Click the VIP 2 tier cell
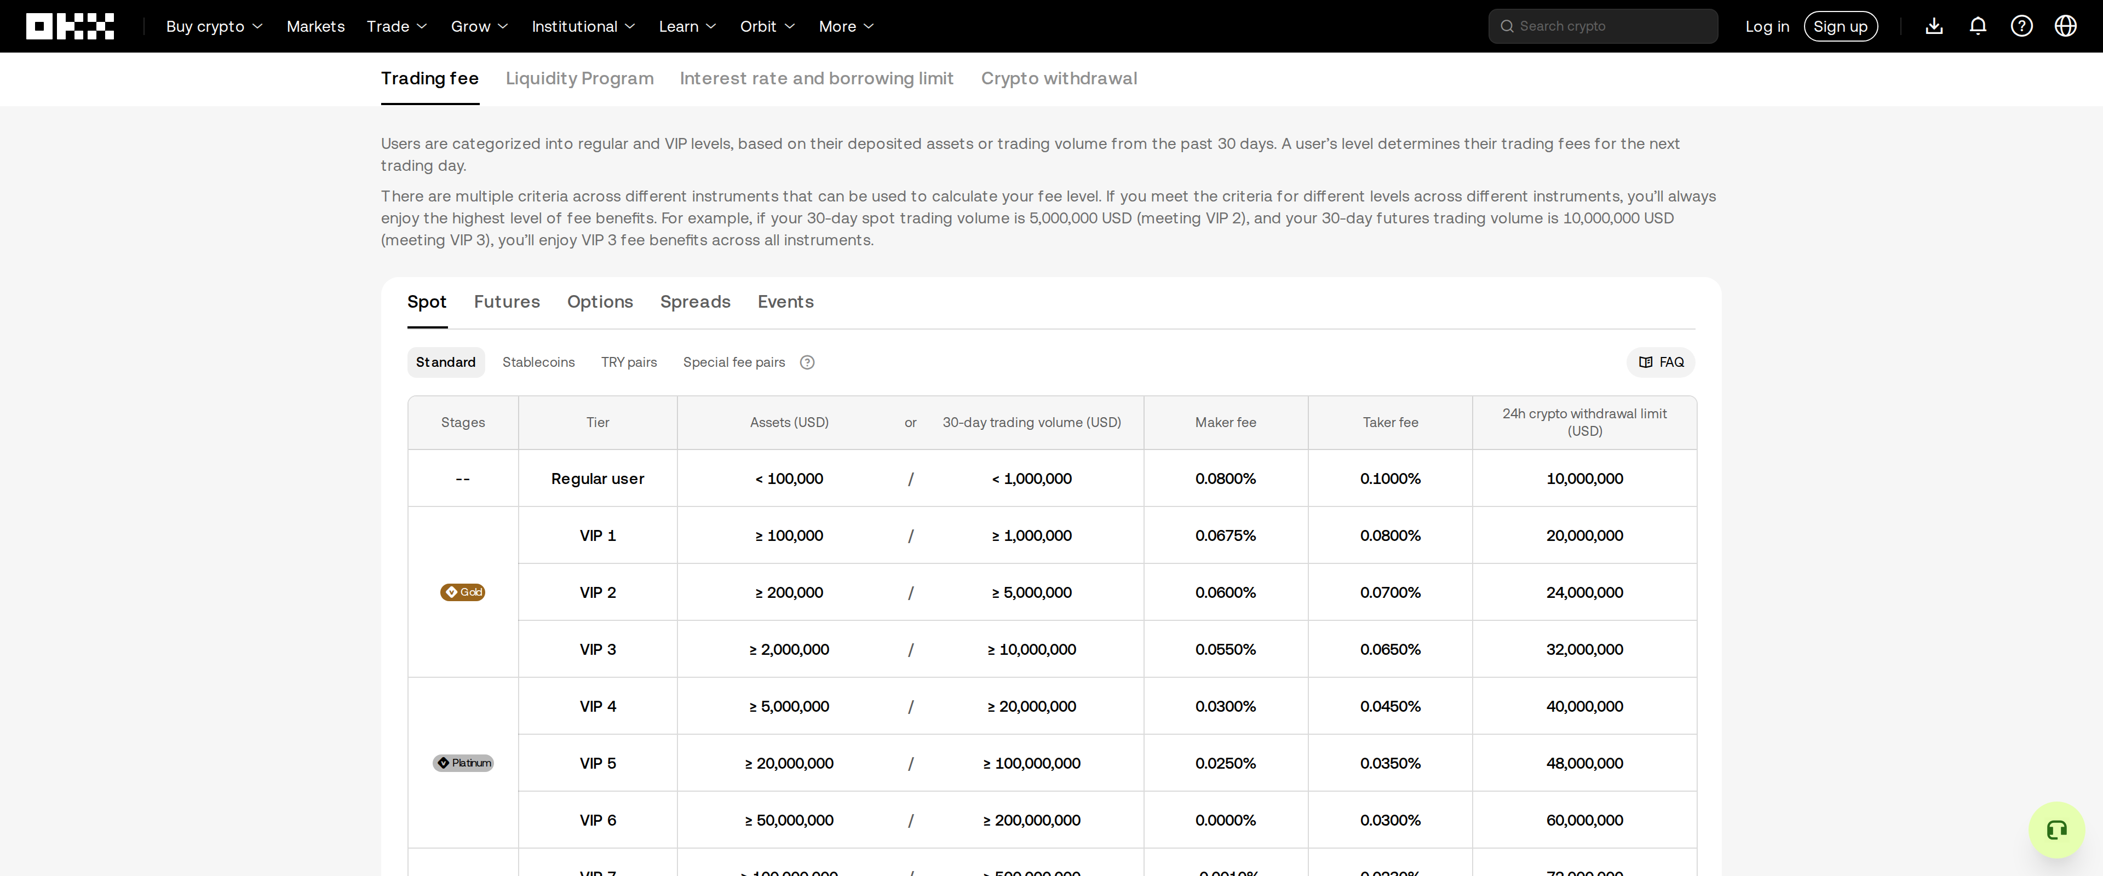Viewport: 2103px width, 876px height. pos(597,593)
